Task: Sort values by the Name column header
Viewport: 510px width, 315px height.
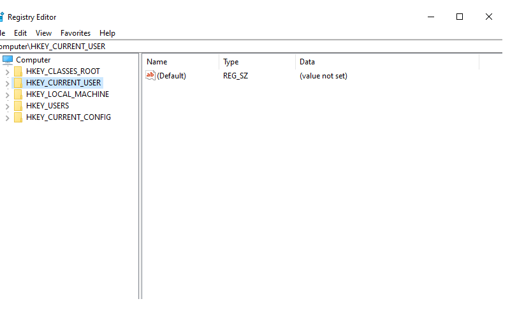Action: [x=180, y=62]
